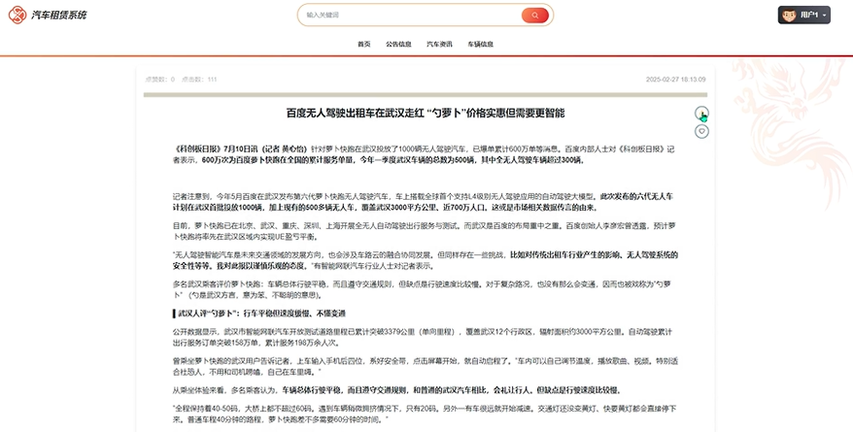The image size is (853, 432).
Task: Open 公告信息 navigation item
Action: [398, 44]
